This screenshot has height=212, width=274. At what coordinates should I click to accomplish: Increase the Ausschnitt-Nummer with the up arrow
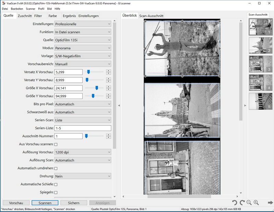coord(109,135)
